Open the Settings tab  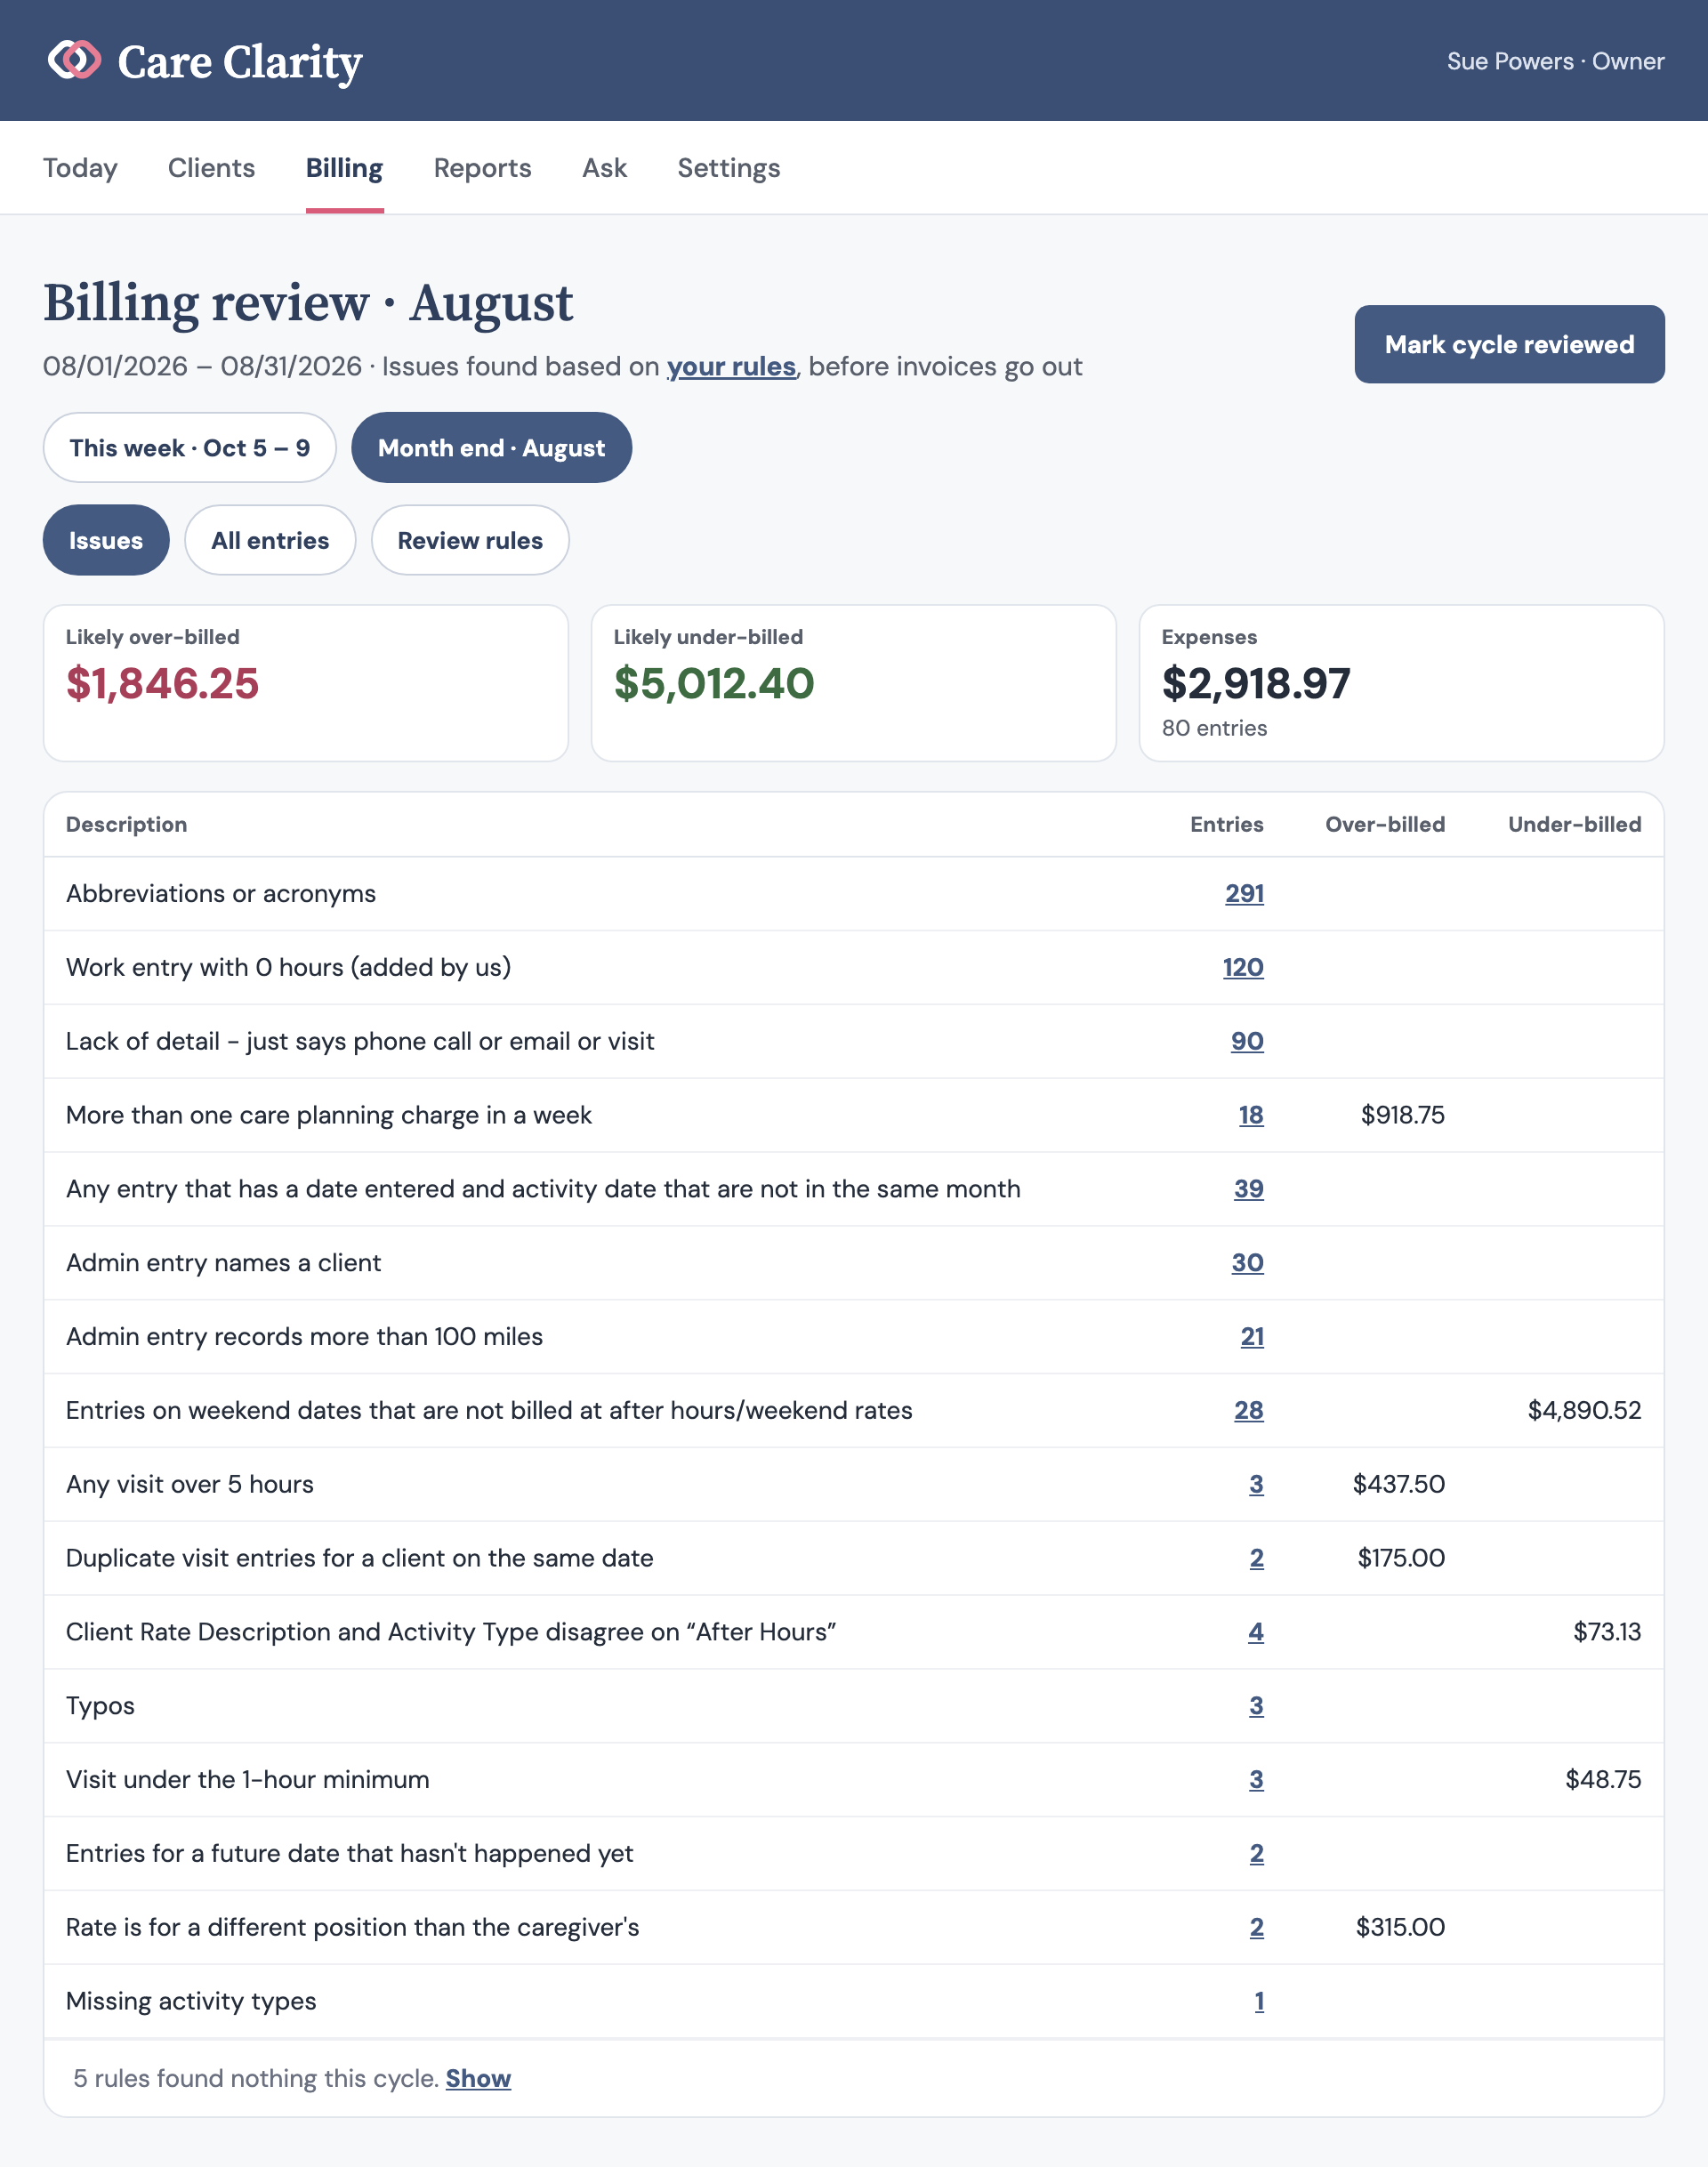[x=728, y=168]
